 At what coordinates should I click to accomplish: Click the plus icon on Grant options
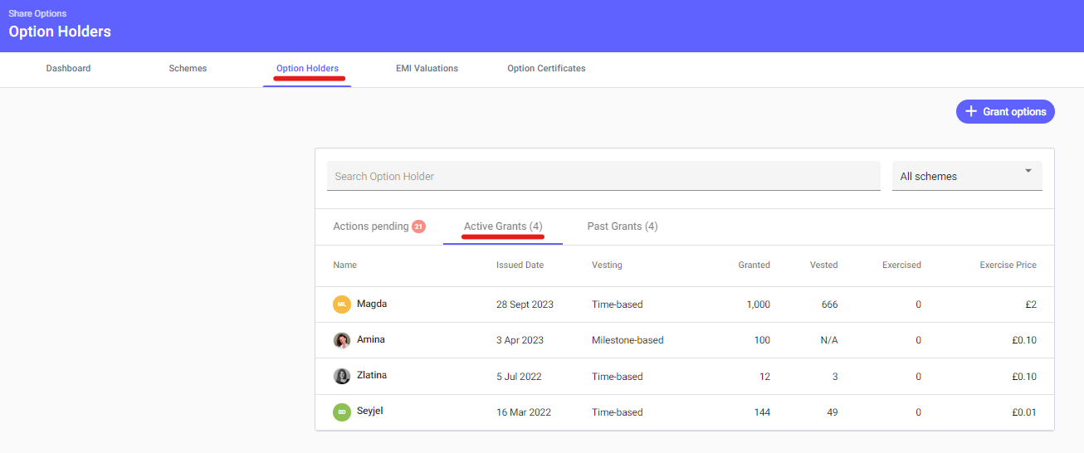point(971,111)
